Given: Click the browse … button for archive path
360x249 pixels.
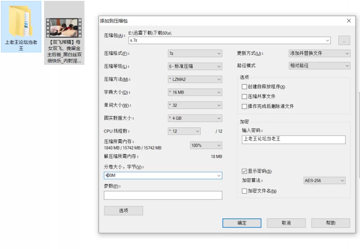Looking at the screenshot, I should click(344, 41).
